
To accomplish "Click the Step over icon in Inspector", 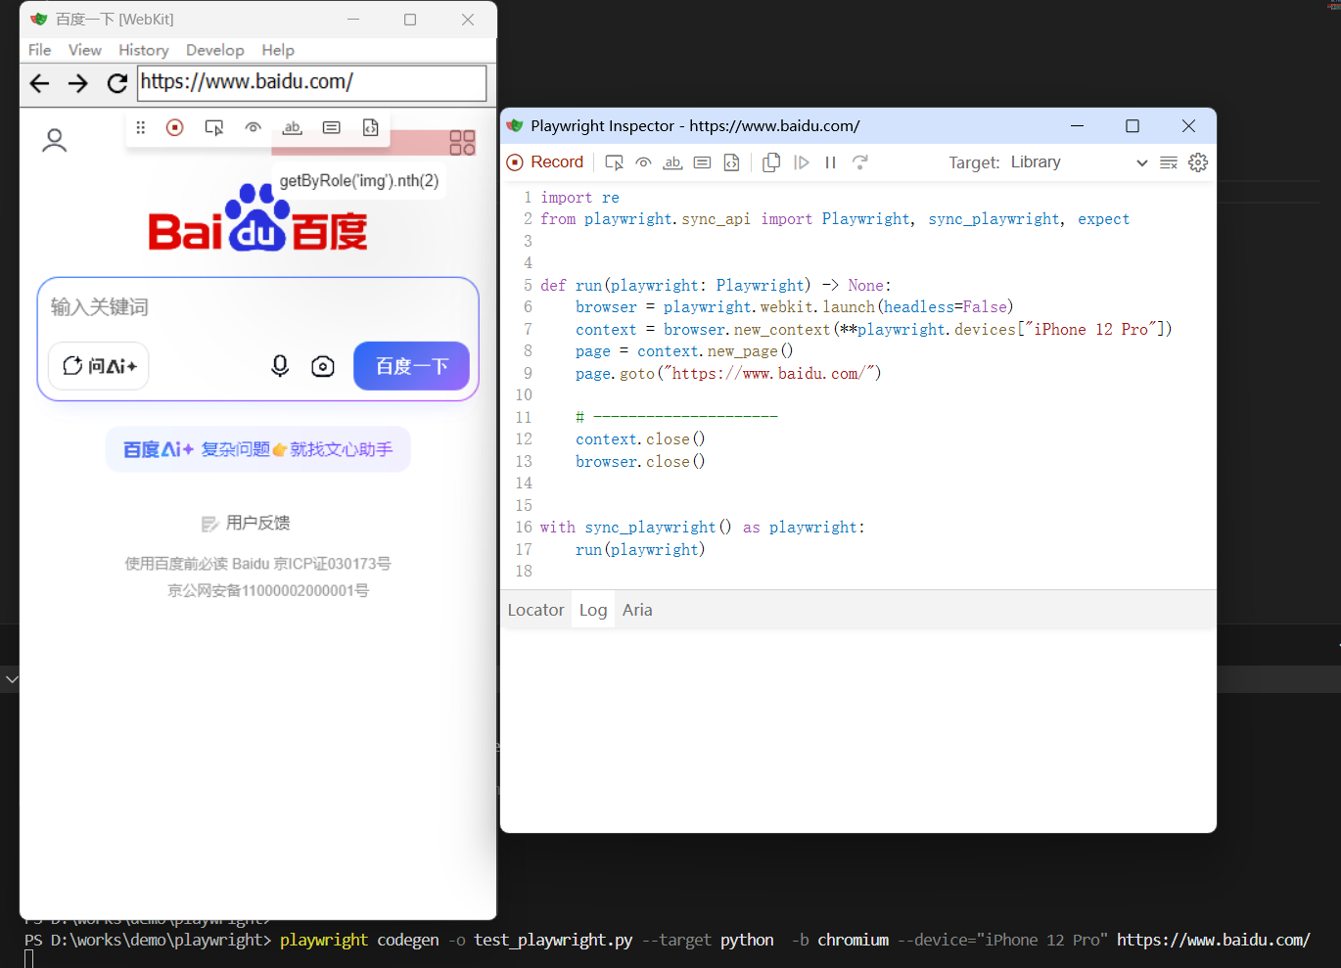I will 860,162.
